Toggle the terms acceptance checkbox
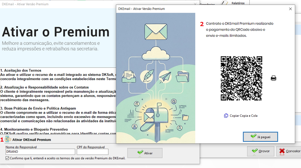Screen dimensions: 301x168 [x=7, y=158]
